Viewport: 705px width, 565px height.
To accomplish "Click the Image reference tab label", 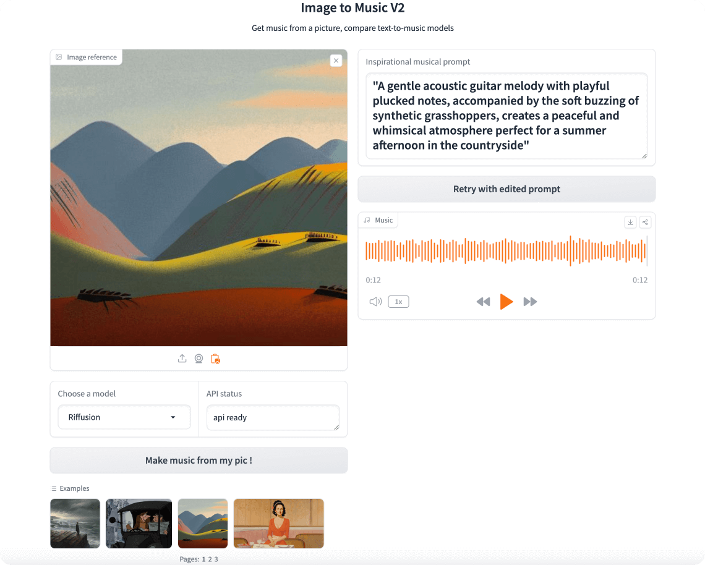I will [86, 57].
